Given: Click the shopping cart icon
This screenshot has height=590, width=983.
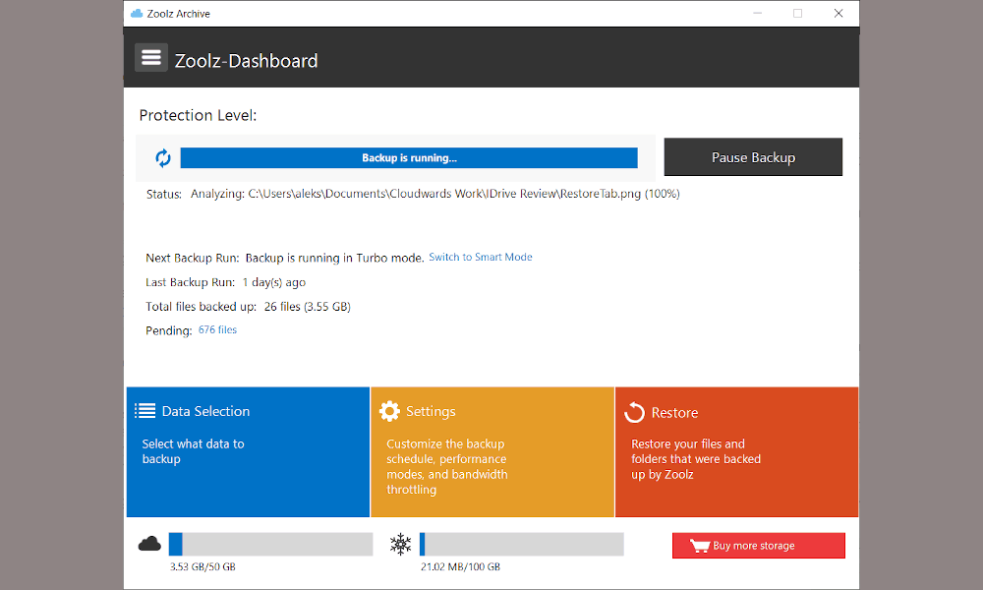Looking at the screenshot, I should [700, 546].
